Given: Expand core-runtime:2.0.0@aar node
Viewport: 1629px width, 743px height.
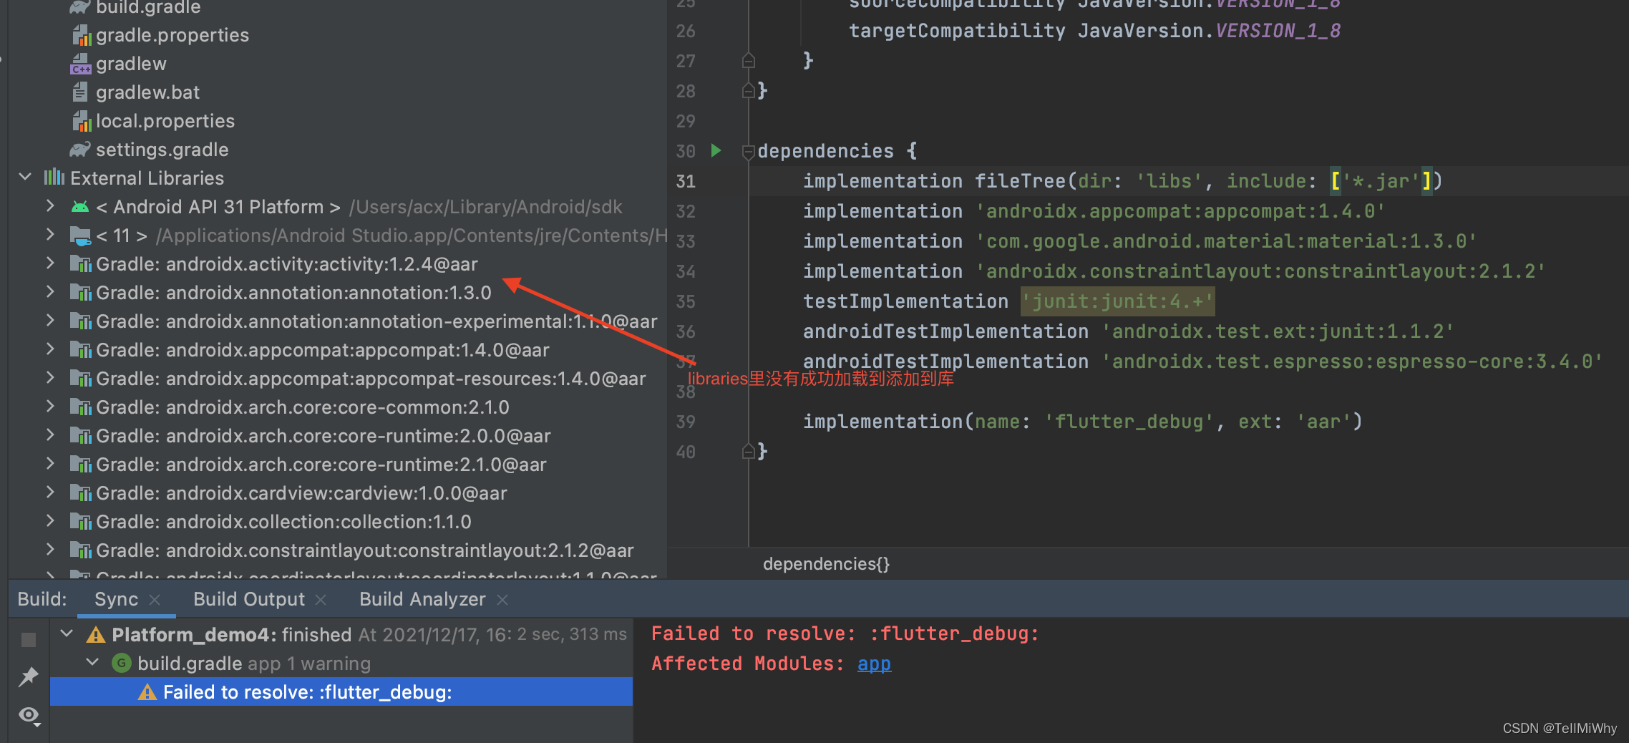Looking at the screenshot, I should coord(50,434).
